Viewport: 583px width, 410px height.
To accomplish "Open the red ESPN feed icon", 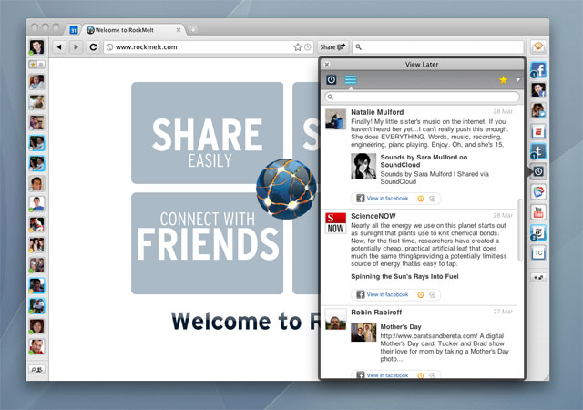I will [x=538, y=131].
